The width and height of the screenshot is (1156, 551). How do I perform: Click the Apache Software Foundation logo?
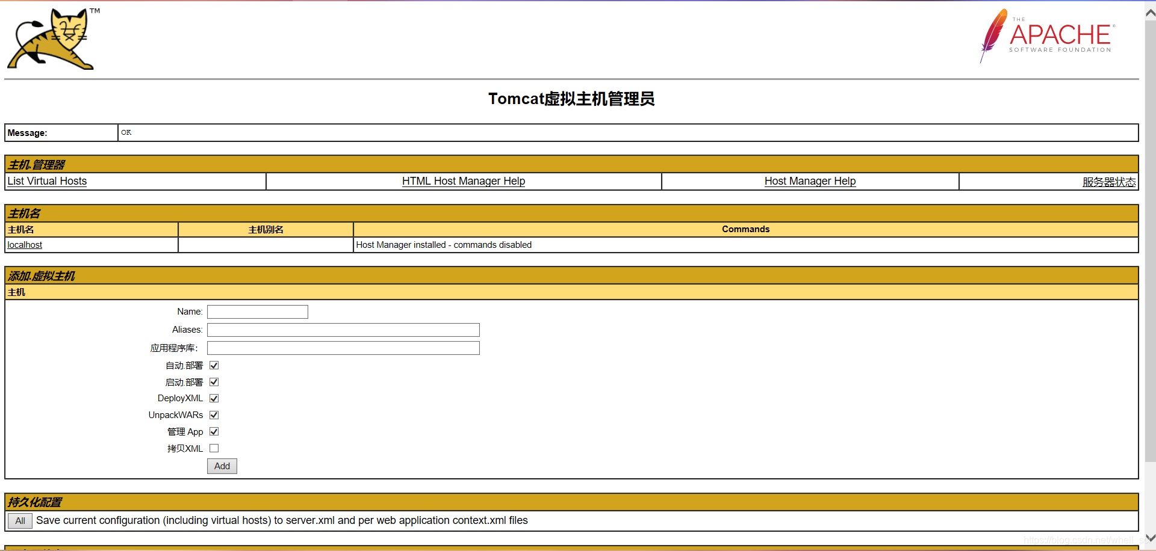(1048, 35)
